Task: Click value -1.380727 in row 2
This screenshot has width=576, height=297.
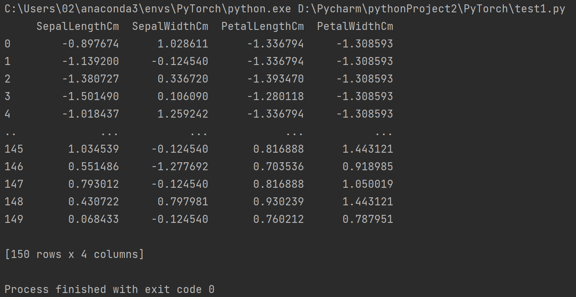Action: 90,79
